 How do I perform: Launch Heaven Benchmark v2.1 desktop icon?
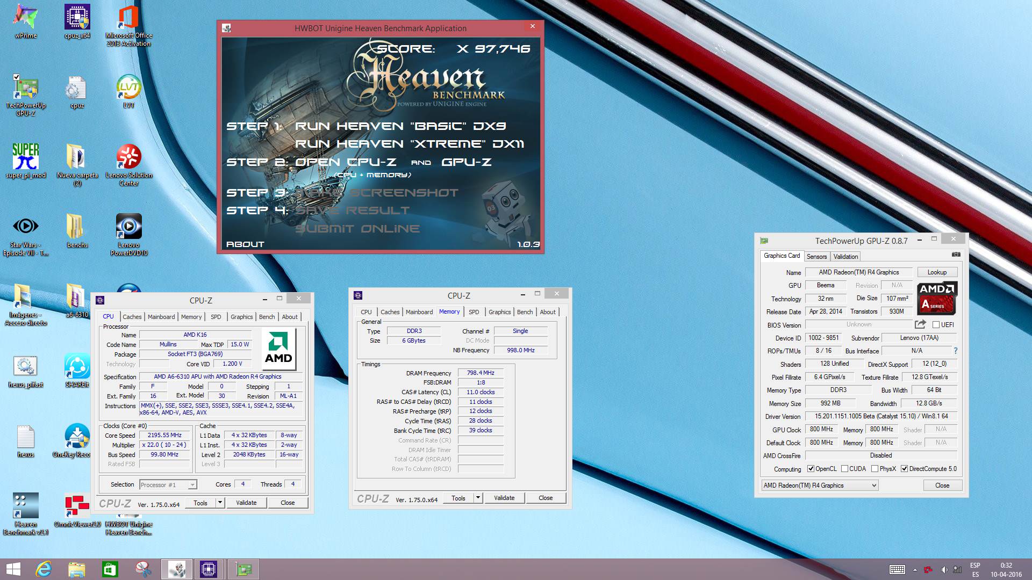[25, 514]
